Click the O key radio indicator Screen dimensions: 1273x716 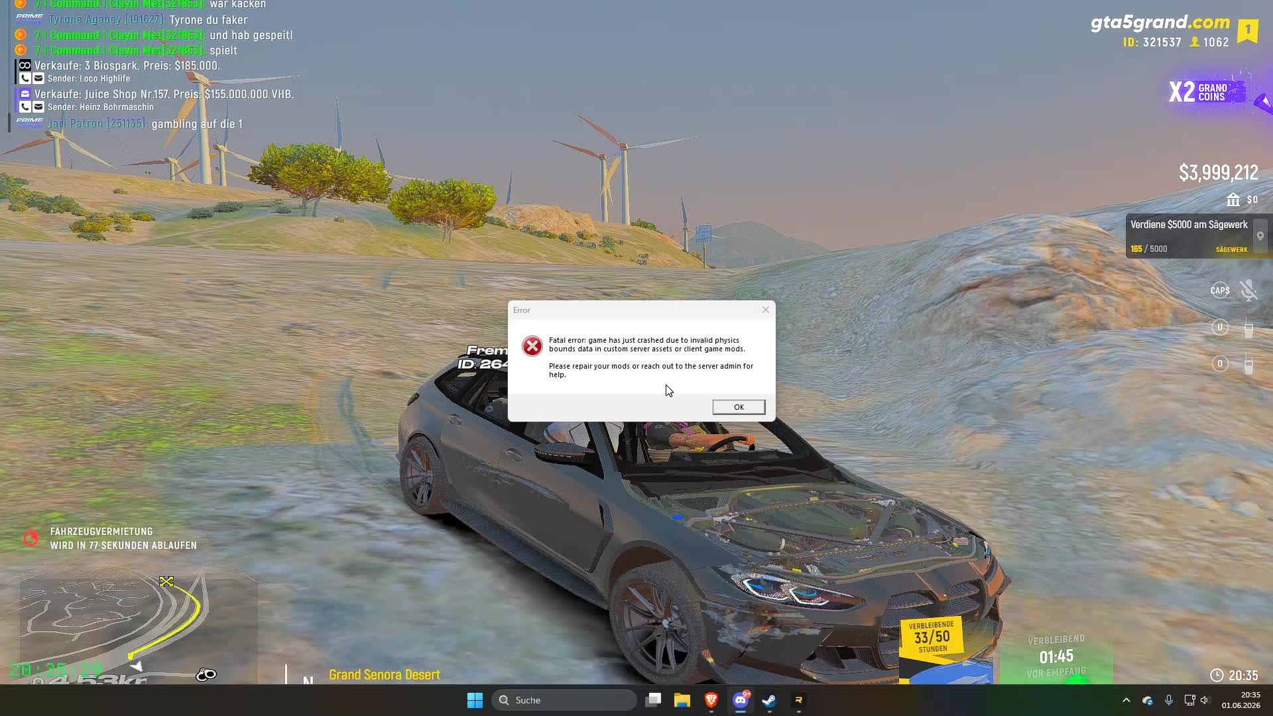pyautogui.click(x=1220, y=363)
